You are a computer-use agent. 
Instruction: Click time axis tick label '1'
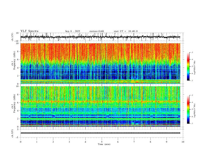[37, 142]
